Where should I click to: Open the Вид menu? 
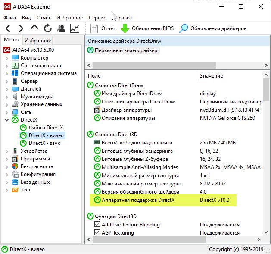pyautogui.click(x=26, y=18)
